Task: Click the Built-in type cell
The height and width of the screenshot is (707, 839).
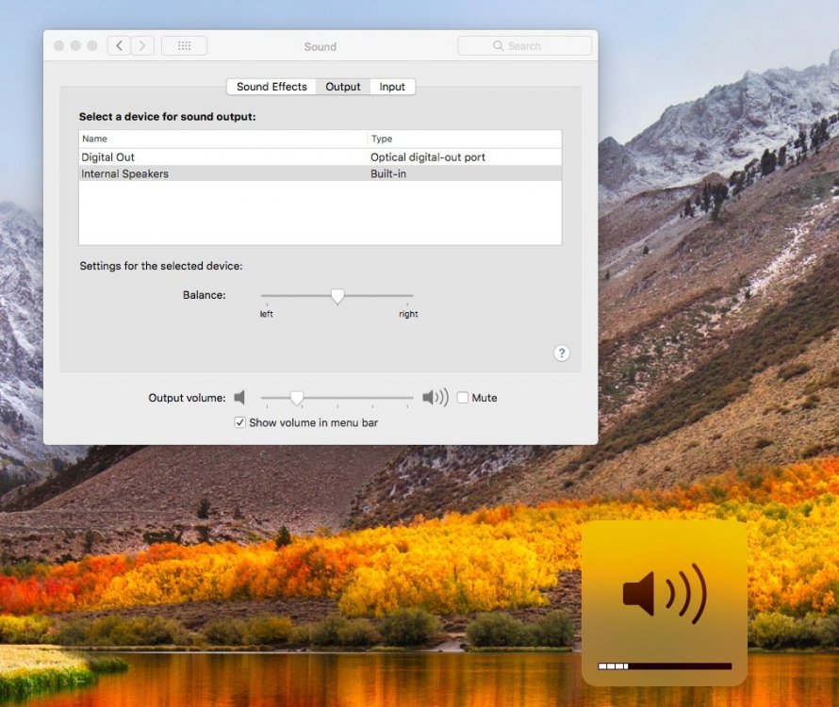Action: [x=388, y=173]
